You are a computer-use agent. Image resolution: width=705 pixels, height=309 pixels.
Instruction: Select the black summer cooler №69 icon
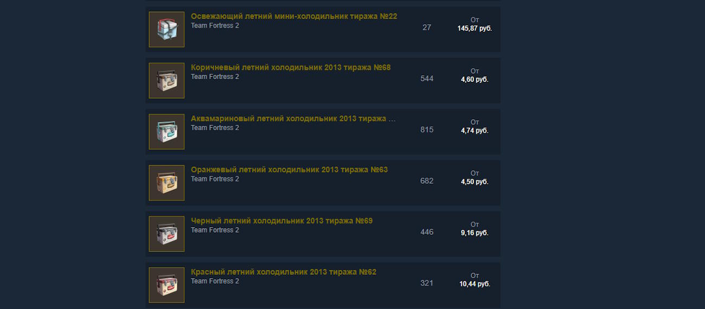click(166, 234)
